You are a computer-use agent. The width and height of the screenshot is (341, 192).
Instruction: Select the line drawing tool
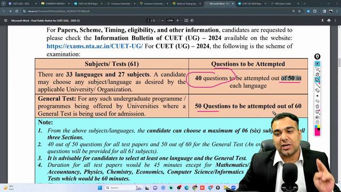coord(318,85)
